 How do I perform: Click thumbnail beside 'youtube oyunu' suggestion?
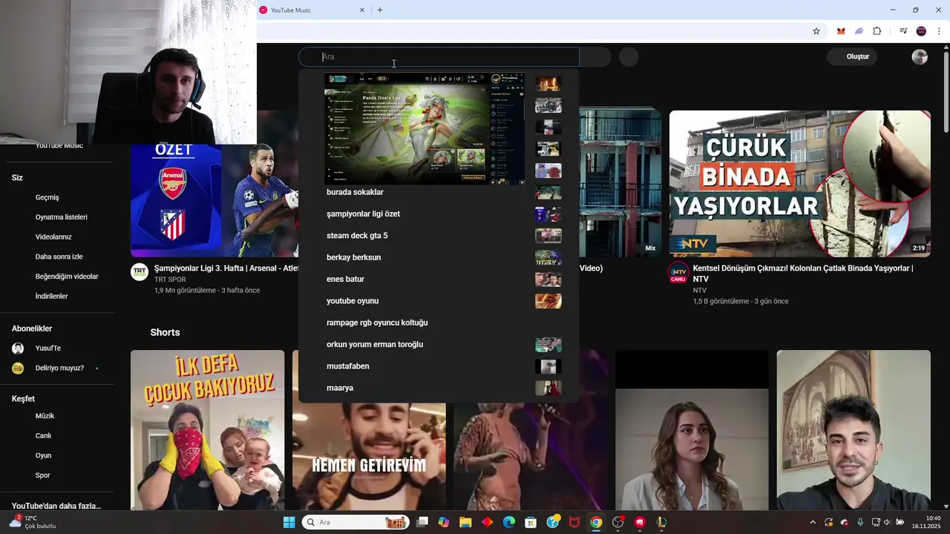coord(548,301)
